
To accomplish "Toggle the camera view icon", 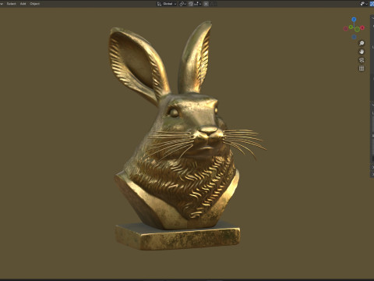I will tap(362, 60).
